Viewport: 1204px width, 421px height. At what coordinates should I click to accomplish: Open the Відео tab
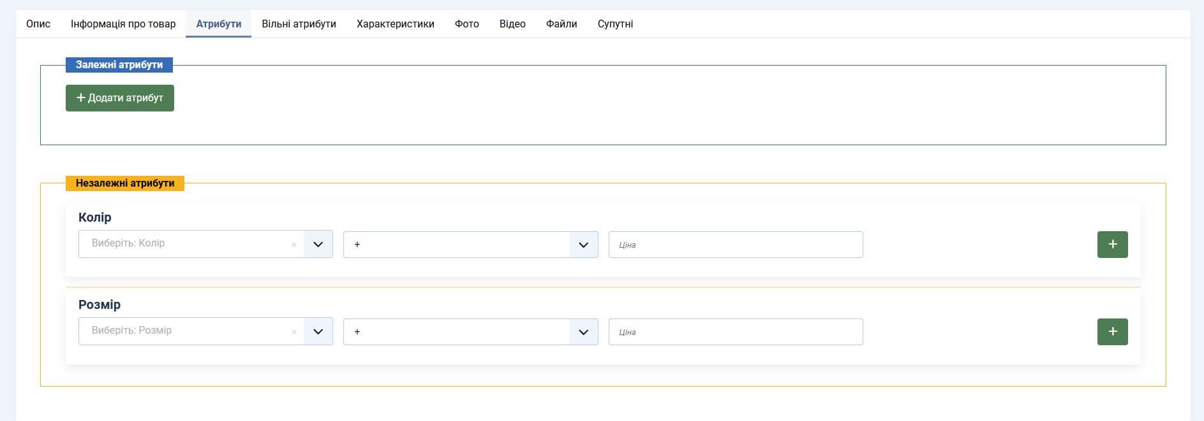(512, 24)
